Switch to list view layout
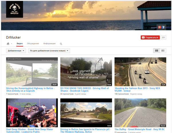The image size is (172, 133). pyautogui.click(x=163, y=51)
